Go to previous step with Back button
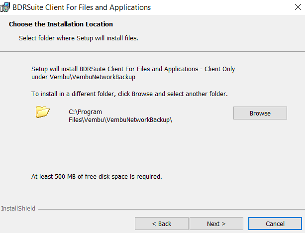 pos(162,224)
